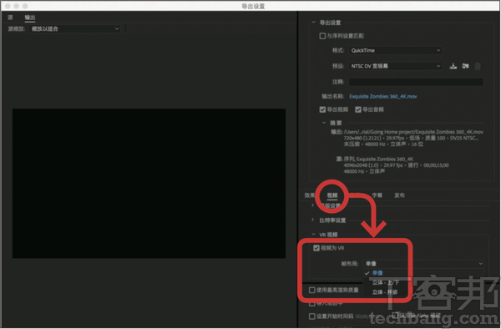
Task: Switch to the 字幕 tab
Action: (x=377, y=195)
